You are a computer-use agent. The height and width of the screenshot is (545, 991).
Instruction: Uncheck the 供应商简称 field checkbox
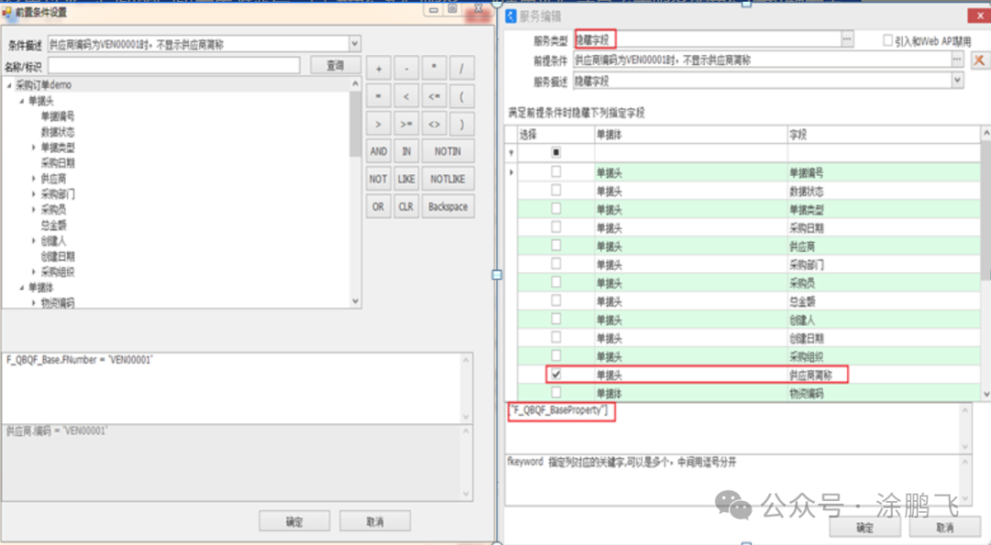point(555,374)
